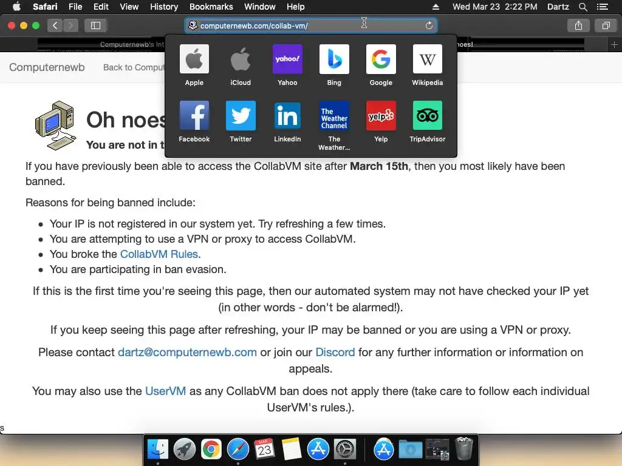
Task: Open the Edit menu
Action: [x=101, y=7]
